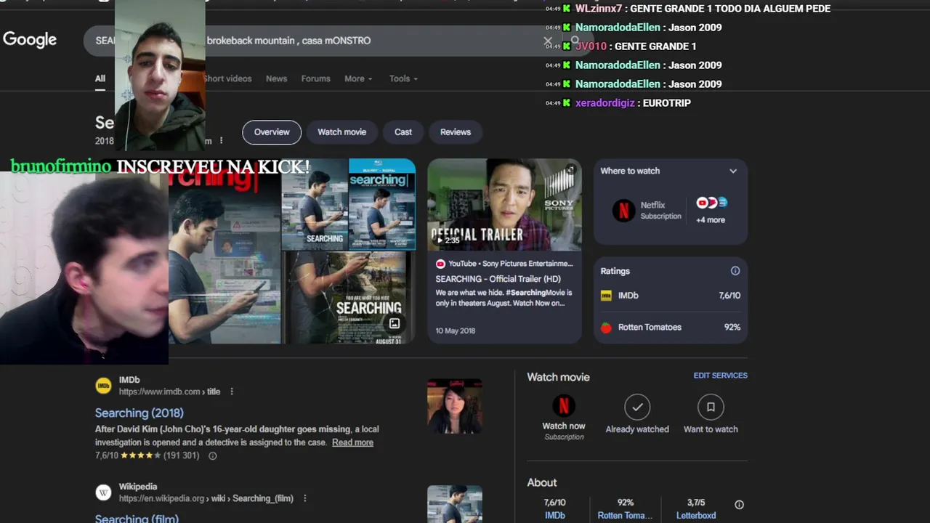This screenshot has height=523, width=930.
Task: Open the Forums tab
Action: pos(315,78)
